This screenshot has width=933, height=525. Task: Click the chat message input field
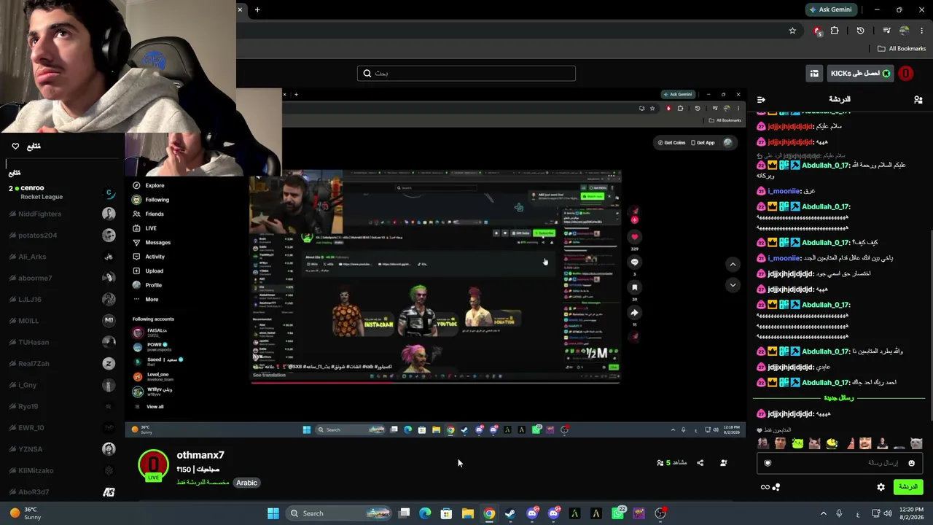841,463
